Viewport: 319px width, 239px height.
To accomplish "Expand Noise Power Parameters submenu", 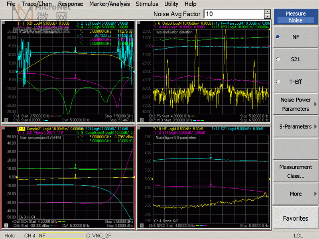I will pos(295,104).
